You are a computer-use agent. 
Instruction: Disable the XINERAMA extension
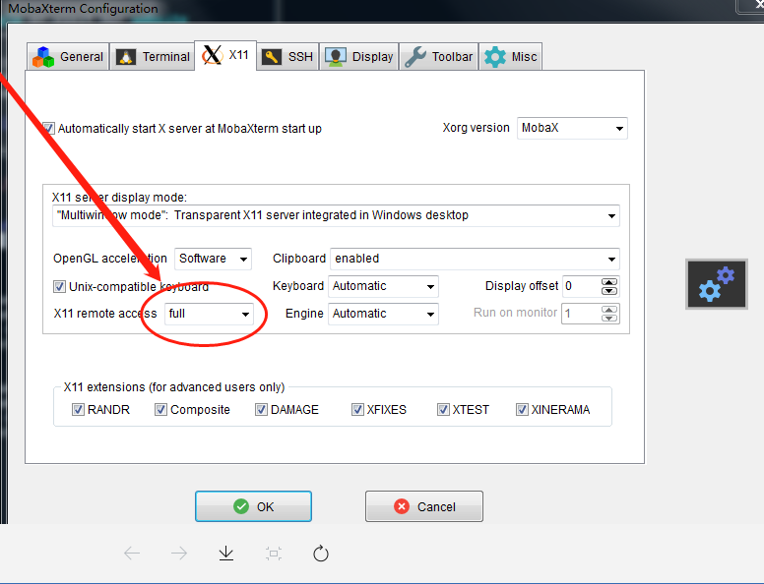click(522, 410)
